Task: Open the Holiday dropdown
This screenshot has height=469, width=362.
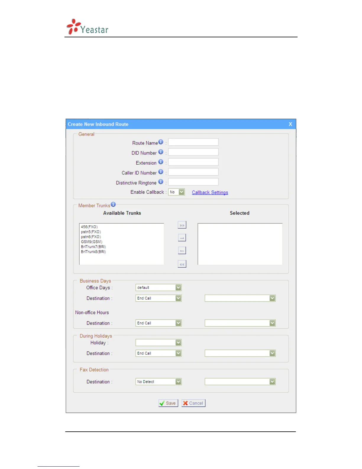Action: (x=159, y=343)
